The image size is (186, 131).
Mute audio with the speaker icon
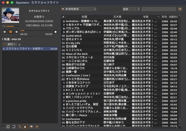4,26
